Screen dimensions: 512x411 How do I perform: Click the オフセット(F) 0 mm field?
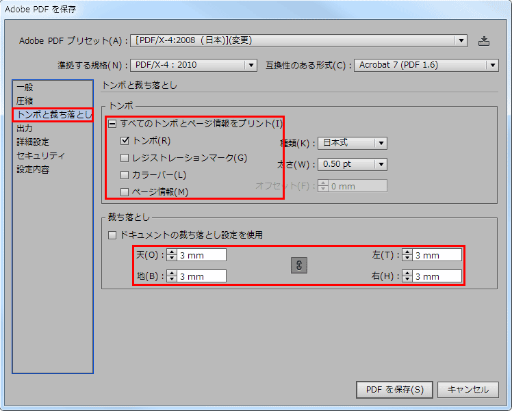coord(357,186)
